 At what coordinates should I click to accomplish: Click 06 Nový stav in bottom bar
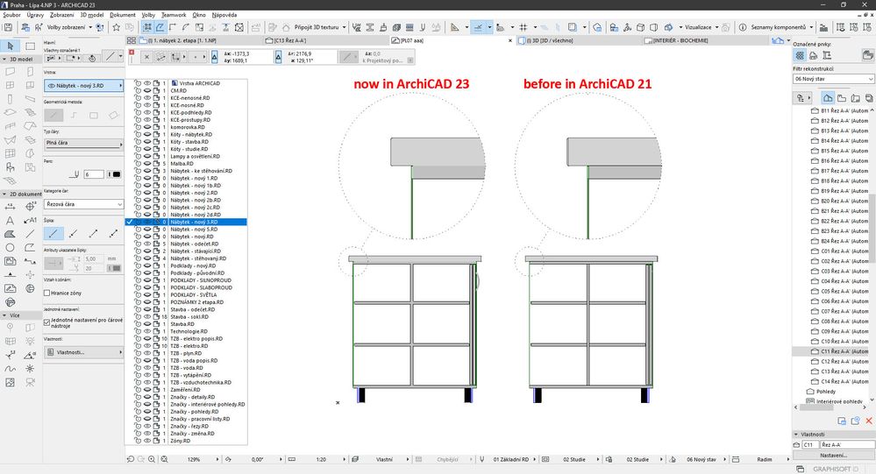coord(702,459)
